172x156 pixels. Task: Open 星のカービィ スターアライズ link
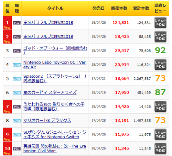50,92
